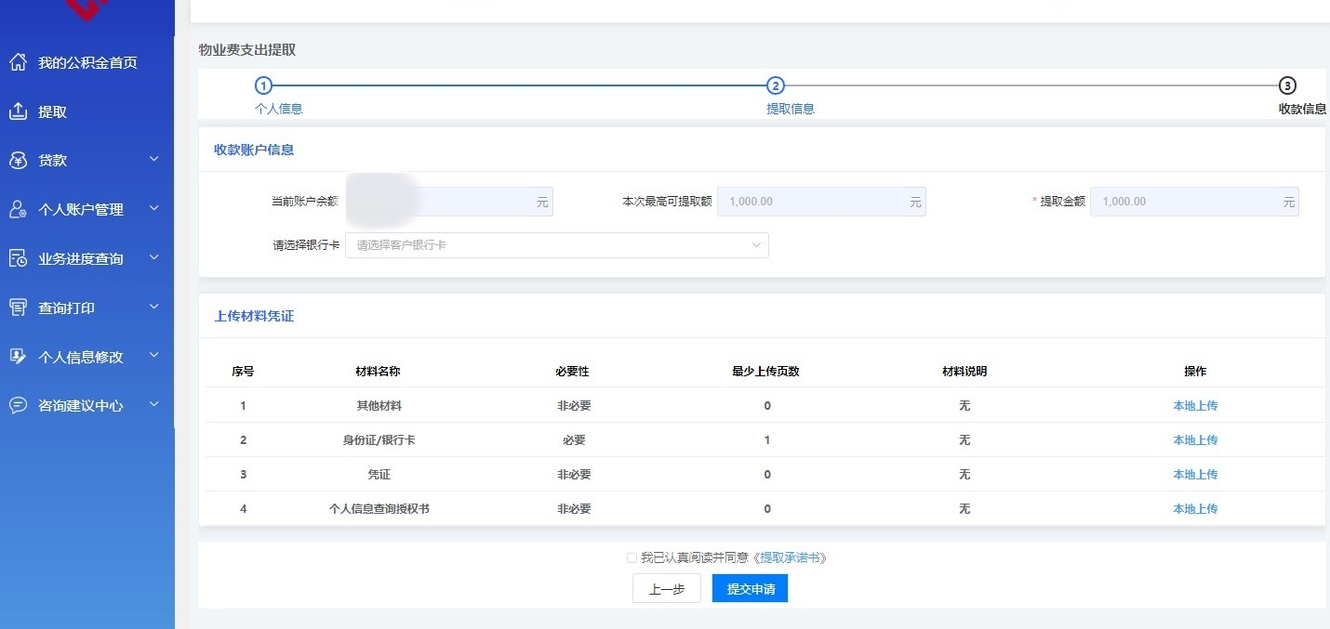Go to step 1 个人信息
Viewport: 1330px width, 629px height.
click(x=263, y=86)
